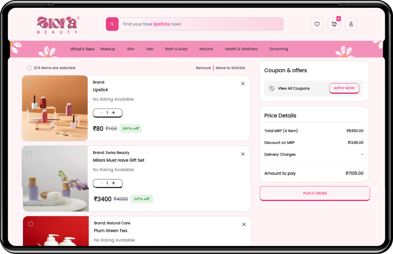Switch to the Bath & Body category
The width and height of the screenshot is (393, 254).
[176, 49]
